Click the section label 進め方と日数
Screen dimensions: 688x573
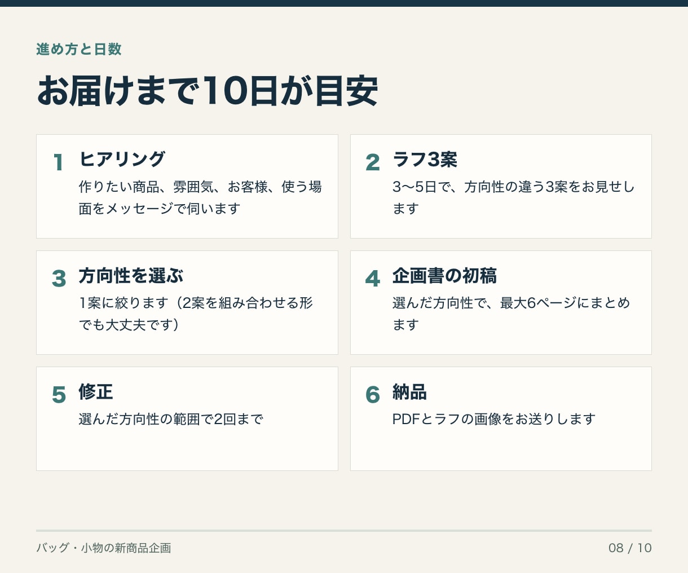tap(79, 49)
